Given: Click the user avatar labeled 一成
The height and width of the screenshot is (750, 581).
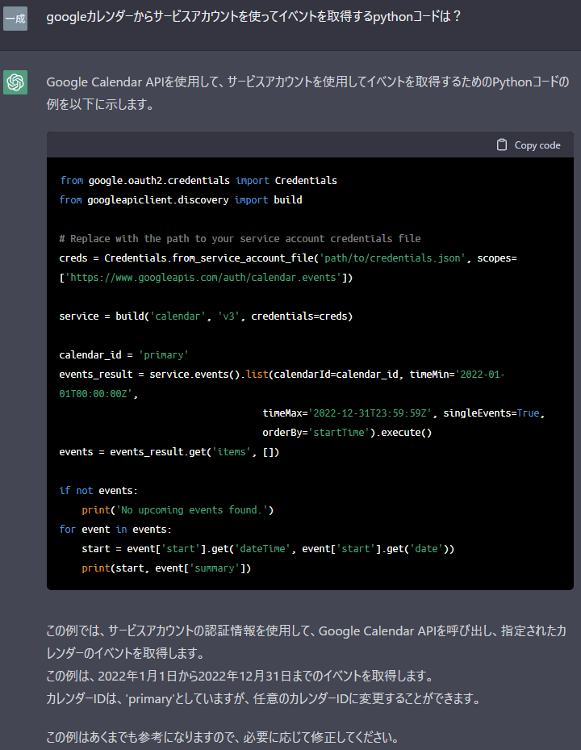Looking at the screenshot, I should [x=15, y=19].
